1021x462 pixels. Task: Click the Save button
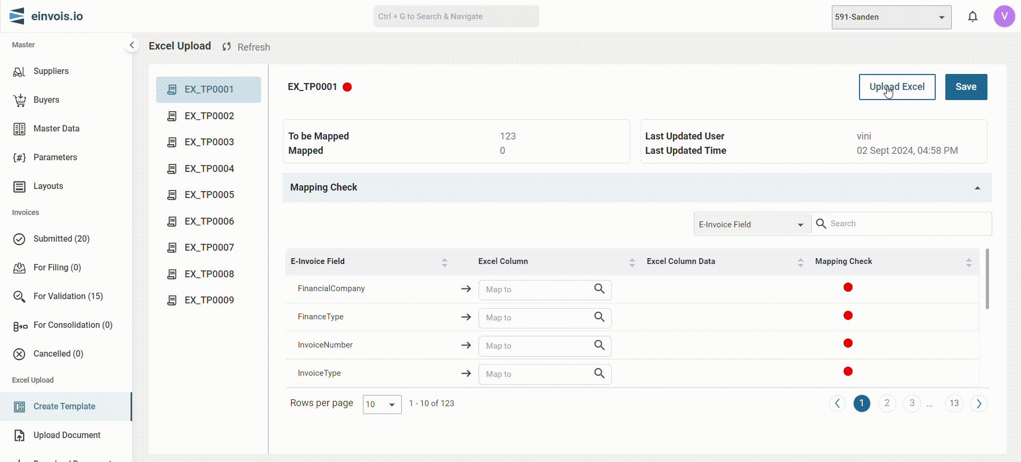[x=966, y=87]
